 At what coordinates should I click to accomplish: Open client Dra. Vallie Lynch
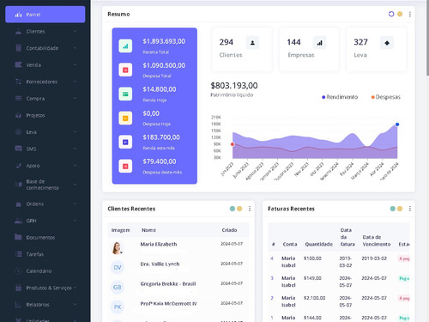(160, 264)
